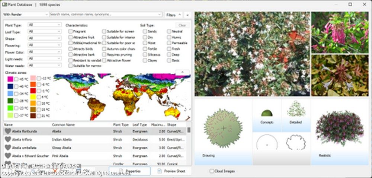Click the red X delete icon
The height and width of the screenshot is (178, 372).
coord(55,171)
